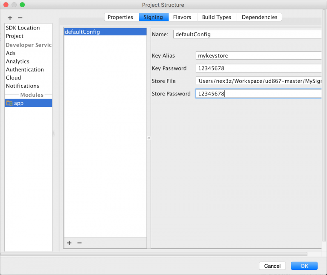Remove the signing config with minus icon
Screen dimensions: 327x275
pos(79,243)
